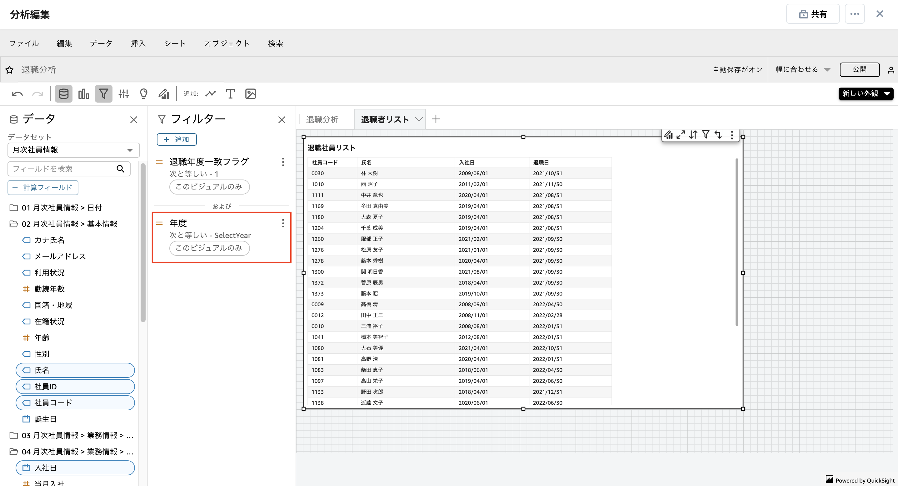
Task: Maximize the visual with expand arrows icon
Action: (x=681, y=135)
